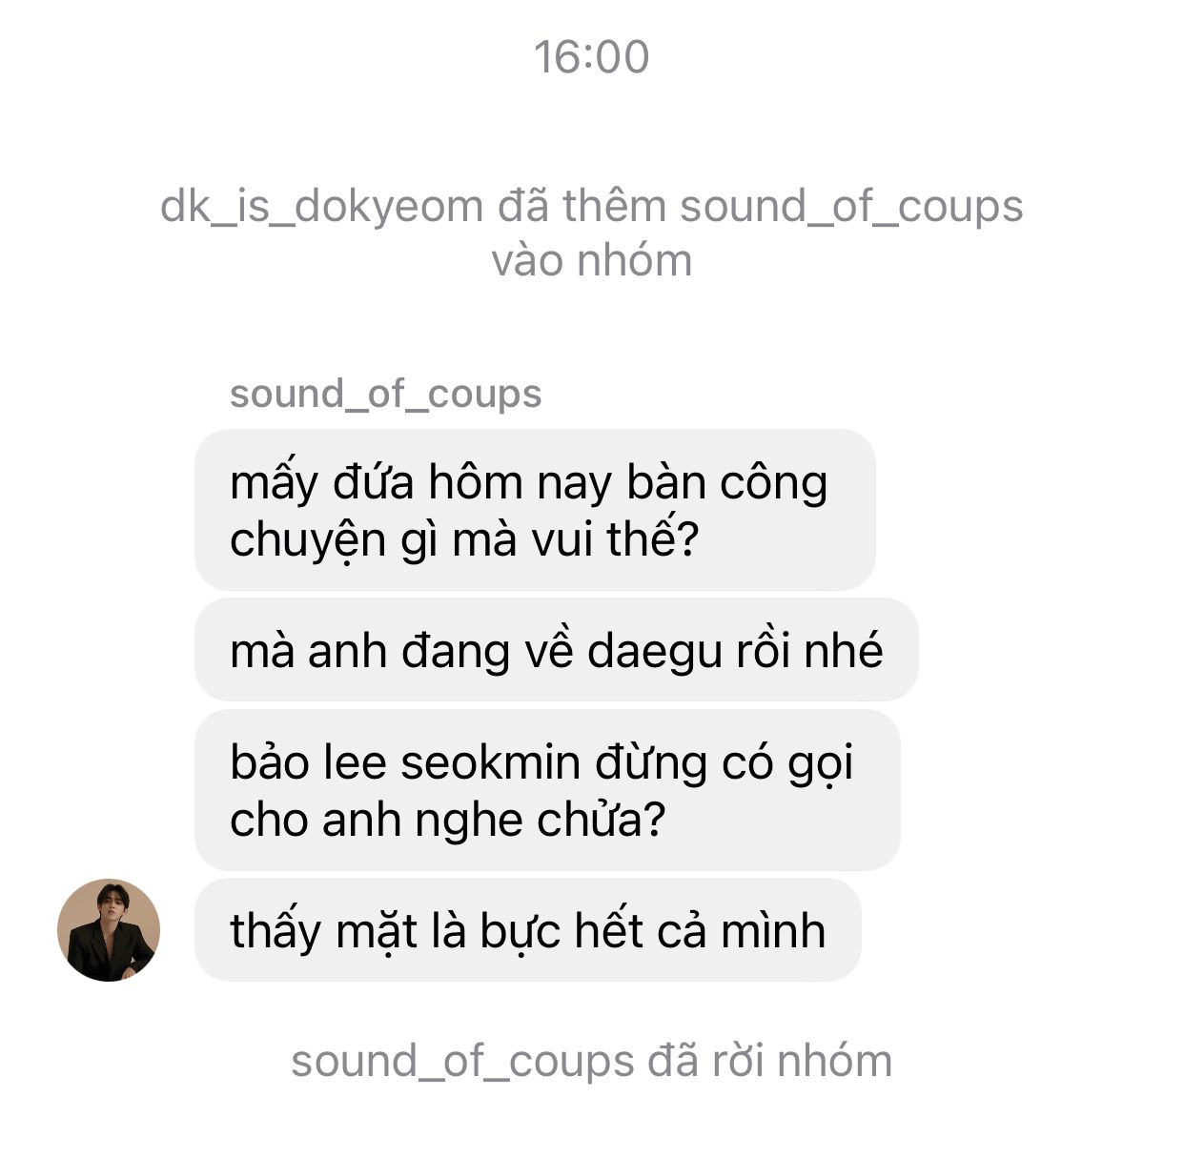The image size is (1184, 1157).
Task: Tap the "sound_of_coups đã rời nhóm" notice
Action: tap(592, 1061)
